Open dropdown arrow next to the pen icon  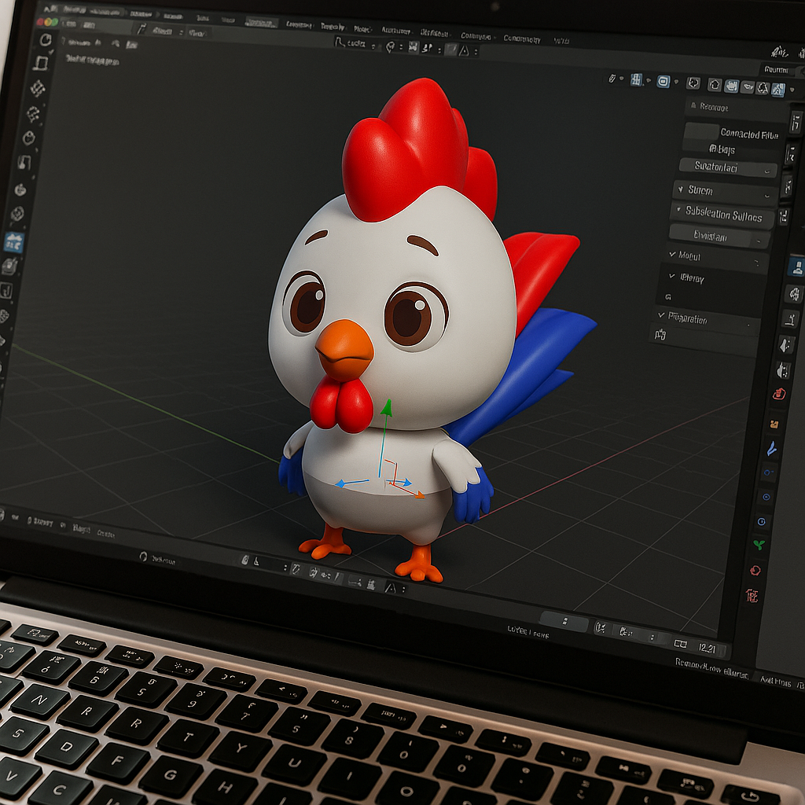[622, 79]
